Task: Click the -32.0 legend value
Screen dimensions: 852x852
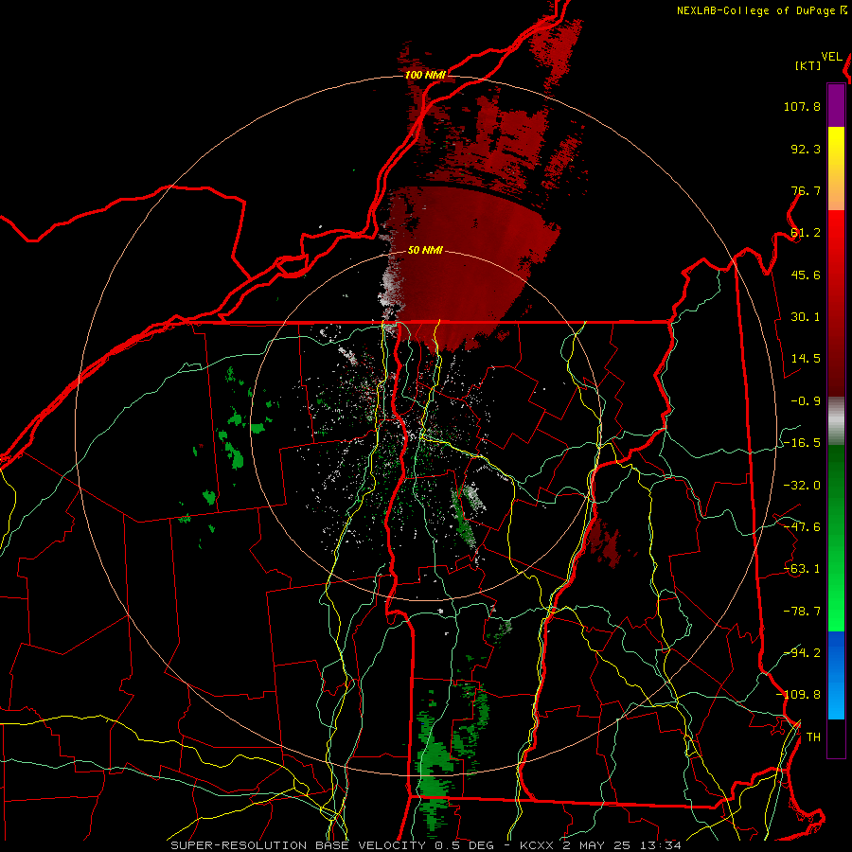Action: pos(802,486)
